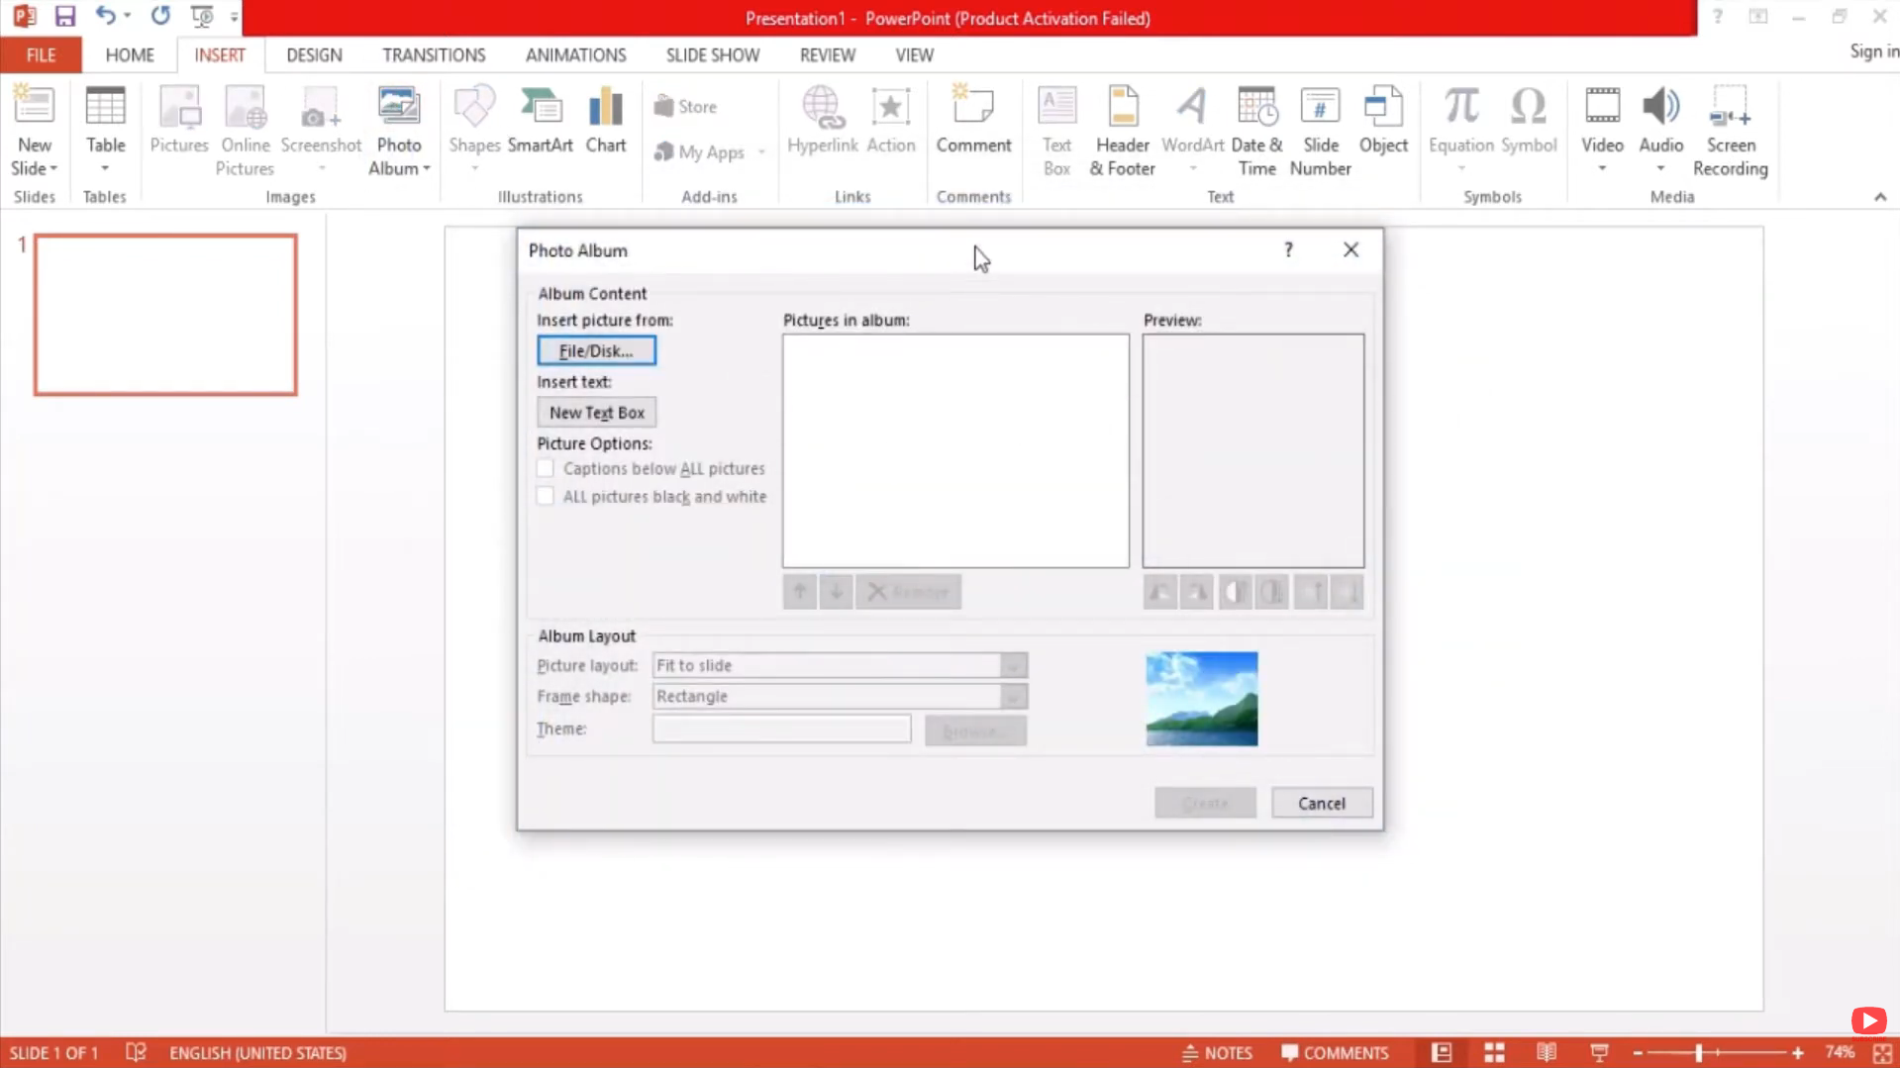Check Captions below ALL pictures

click(x=546, y=468)
